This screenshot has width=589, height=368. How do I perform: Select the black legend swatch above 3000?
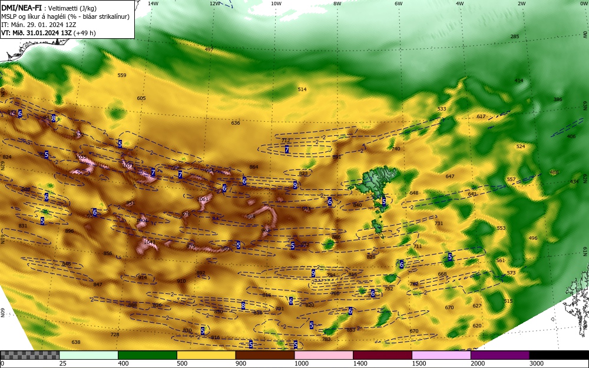(559, 355)
